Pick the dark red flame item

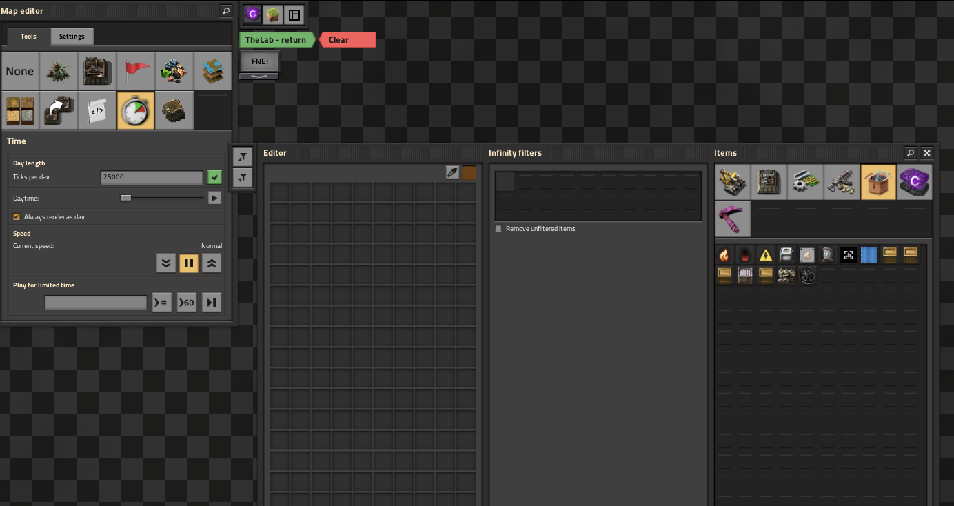[x=745, y=255]
